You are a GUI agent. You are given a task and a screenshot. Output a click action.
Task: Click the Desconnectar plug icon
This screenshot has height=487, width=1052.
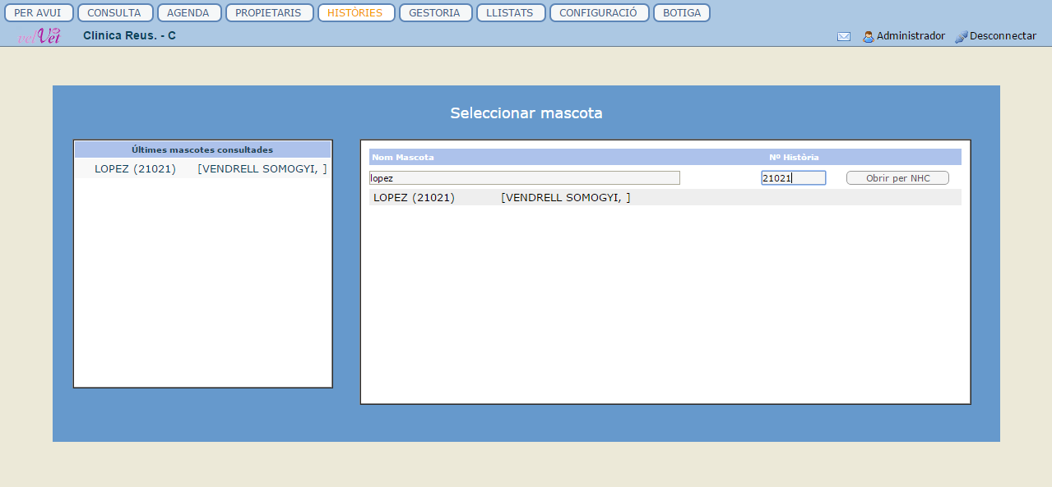[x=961, y=37]
